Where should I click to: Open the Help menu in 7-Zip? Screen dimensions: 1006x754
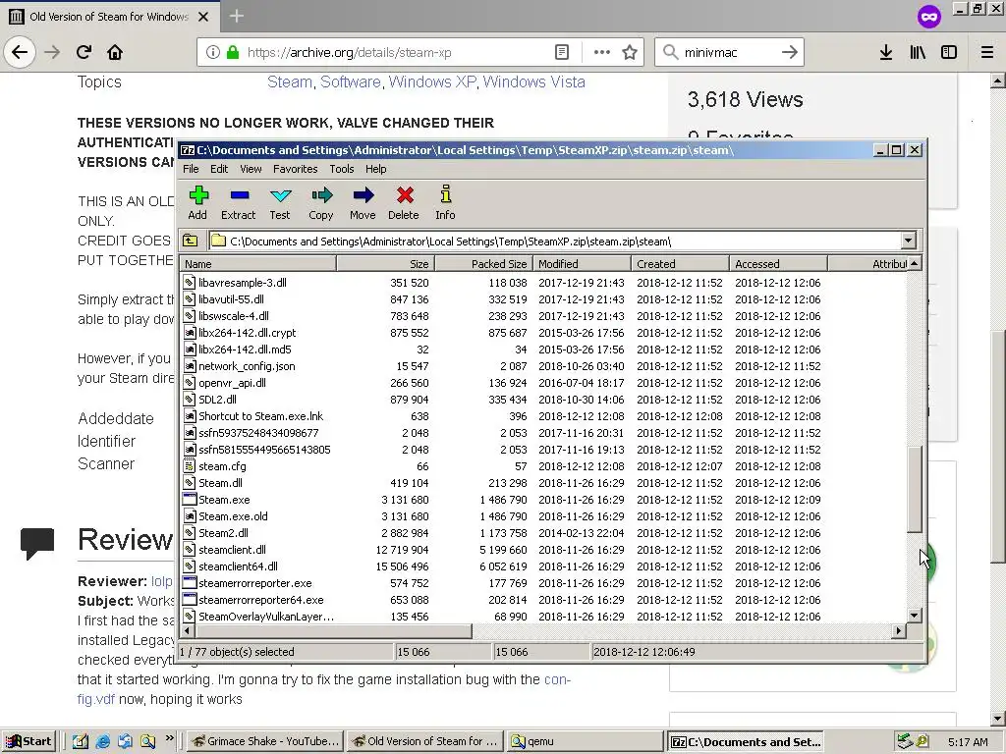[376, 169]
